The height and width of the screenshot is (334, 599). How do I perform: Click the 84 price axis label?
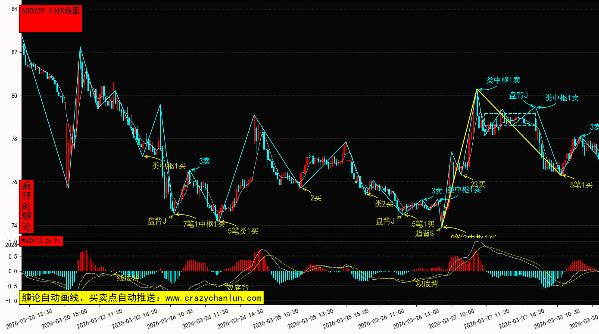pos(14,9)
